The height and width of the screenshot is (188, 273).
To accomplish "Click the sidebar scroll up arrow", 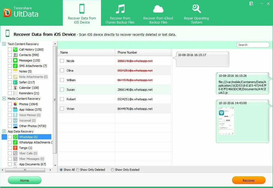I will pos(55,43).
